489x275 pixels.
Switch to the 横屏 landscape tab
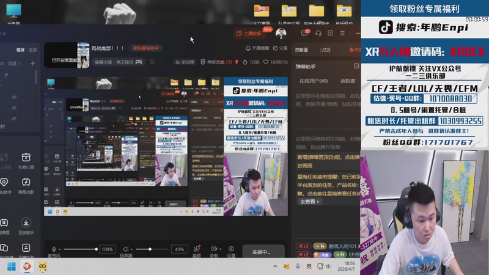pos(20,50)
